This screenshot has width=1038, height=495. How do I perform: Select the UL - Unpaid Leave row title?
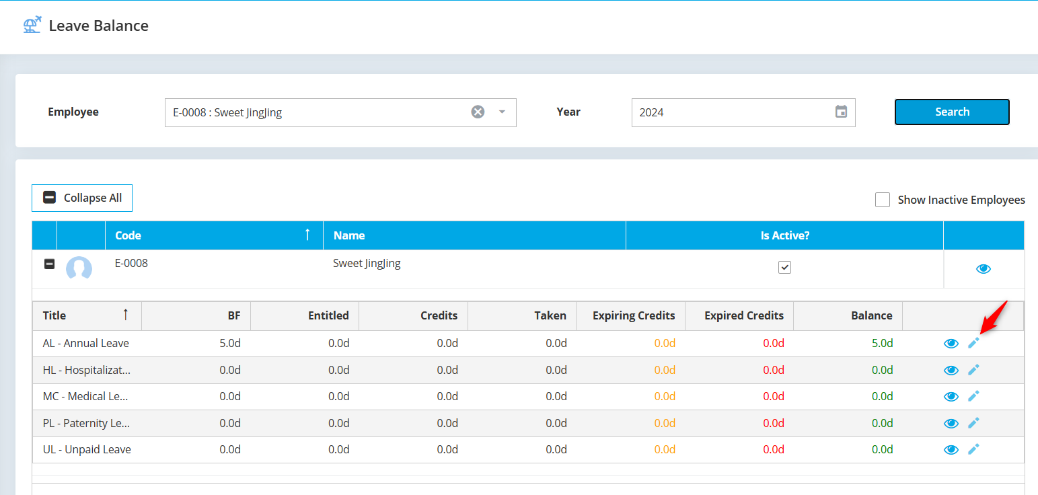(x=87, y=449)
